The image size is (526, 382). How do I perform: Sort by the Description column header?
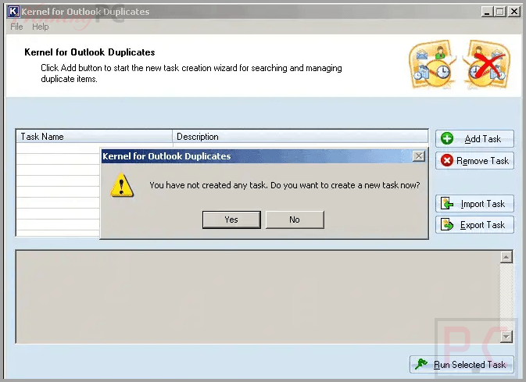(x=300, y=137)
